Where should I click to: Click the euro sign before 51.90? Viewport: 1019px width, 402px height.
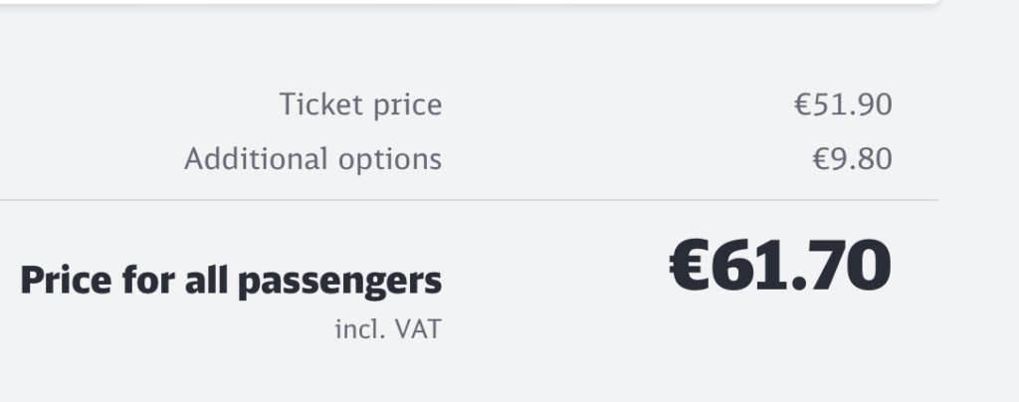(803, 105)
